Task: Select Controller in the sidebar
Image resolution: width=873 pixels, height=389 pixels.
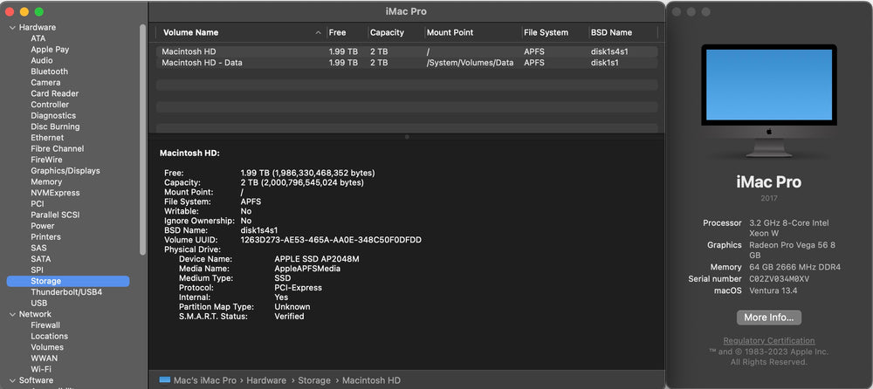Action: point(50,105)
